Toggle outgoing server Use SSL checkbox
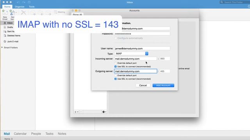 (x=116, y=79)
